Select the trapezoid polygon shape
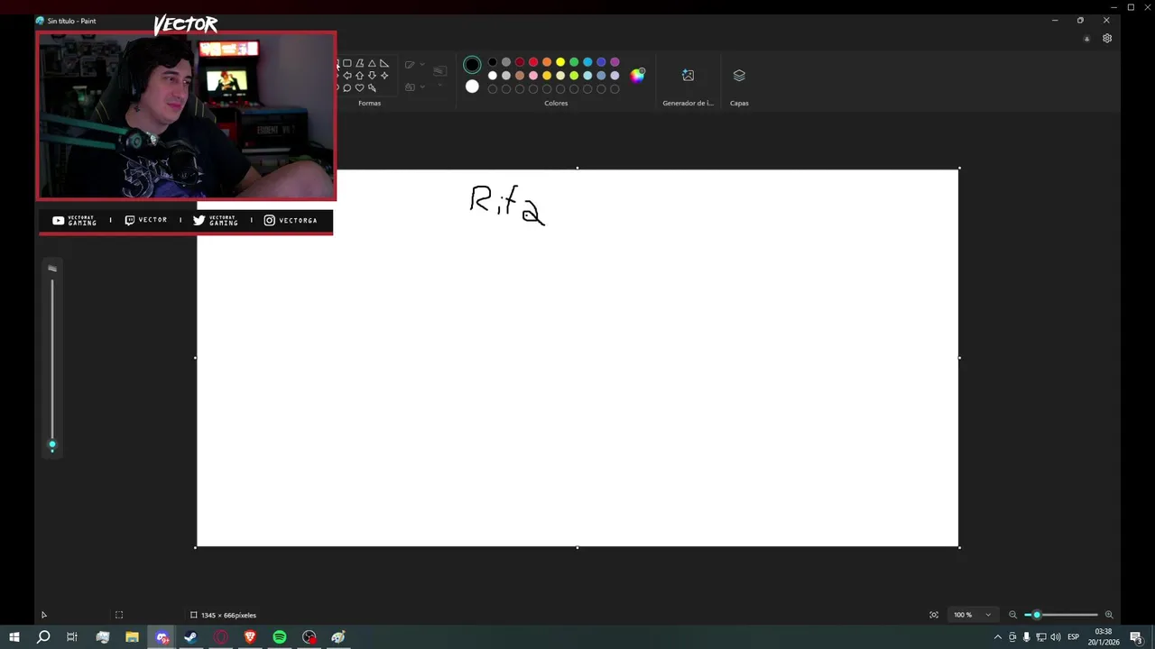Viewport: 1155px width, 649px height. pyautogui.click(x=359, y=63)
